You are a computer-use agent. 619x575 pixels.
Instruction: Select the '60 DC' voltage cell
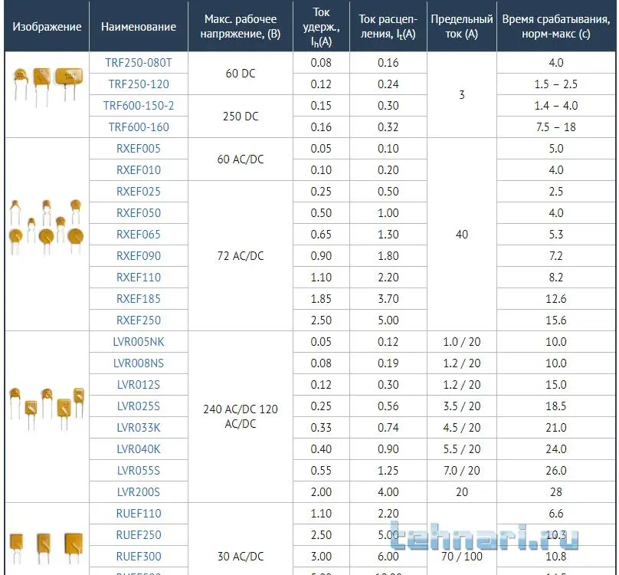[241, 74]
